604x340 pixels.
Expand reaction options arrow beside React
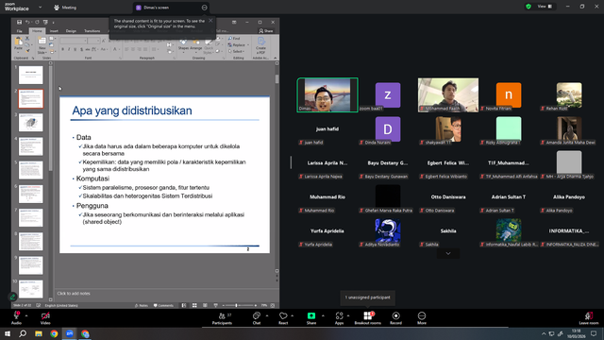tap(293, 315)
